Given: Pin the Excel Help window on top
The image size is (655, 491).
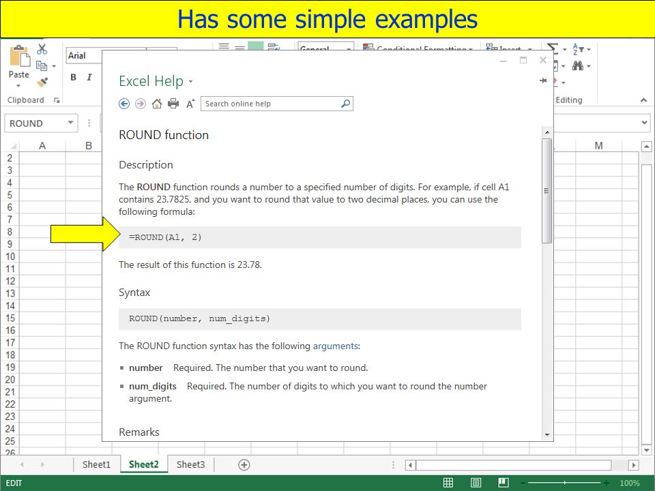Looking at the screenshot, I should (542, 80).
